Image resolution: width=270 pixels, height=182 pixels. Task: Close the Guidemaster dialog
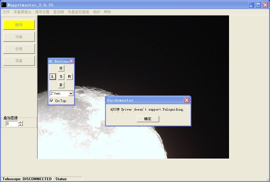point(187,100)
